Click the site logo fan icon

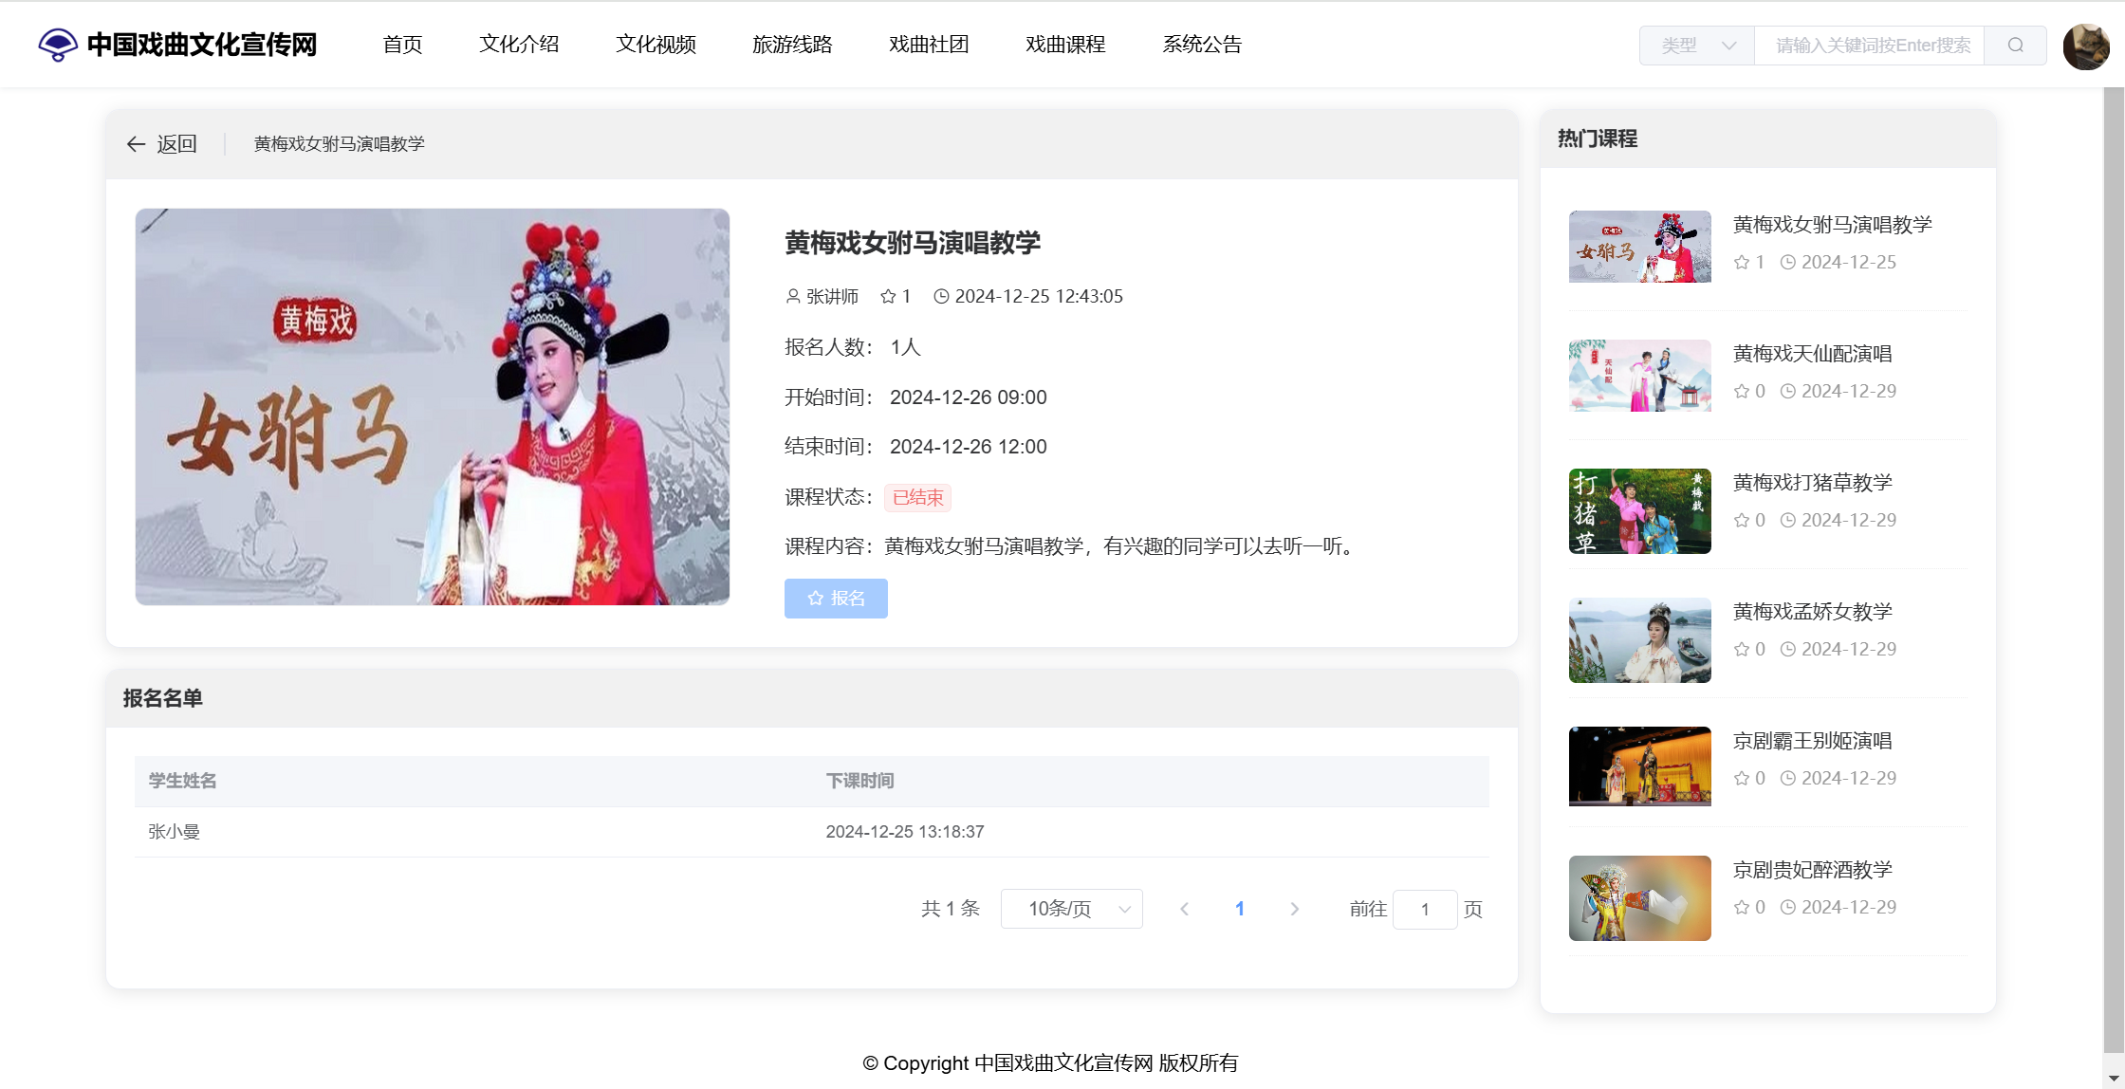tap(58, 45)
